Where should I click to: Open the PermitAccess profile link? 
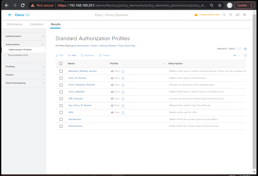[75, 126]
